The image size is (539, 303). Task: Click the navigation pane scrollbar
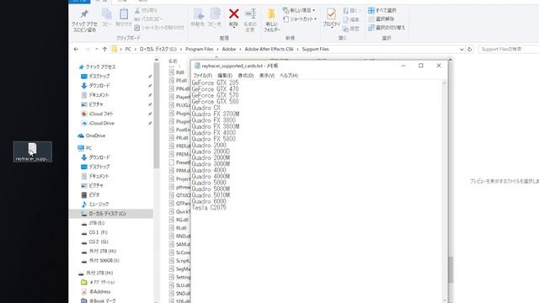[157, 115]
